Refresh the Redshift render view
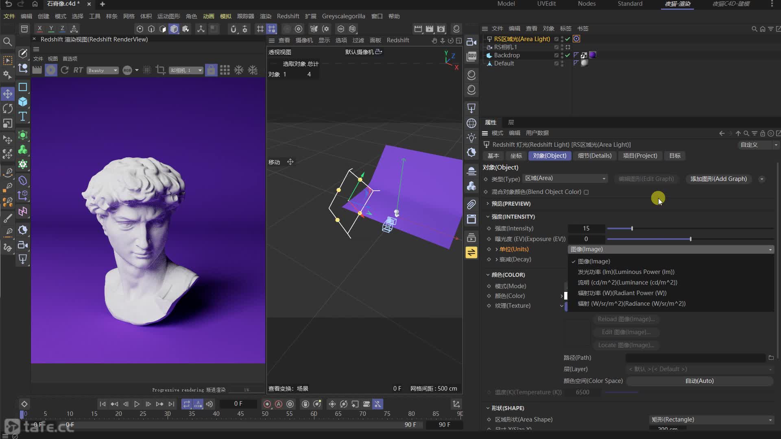Image resolution: width=781 pixels, height=439 pixels. [64, 70]
